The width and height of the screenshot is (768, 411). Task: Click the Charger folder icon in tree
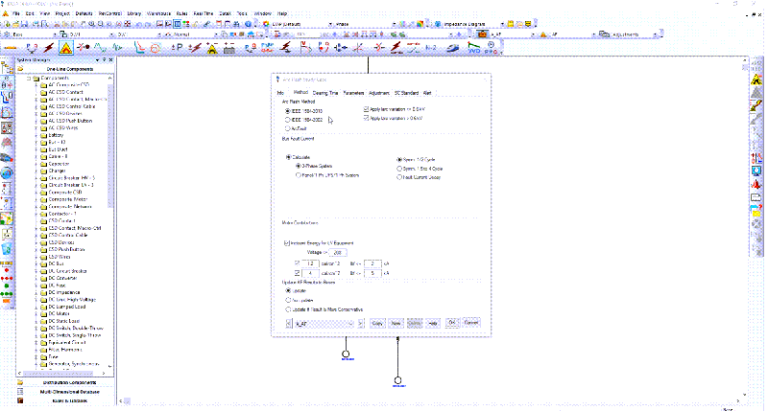tap(43, 171)
